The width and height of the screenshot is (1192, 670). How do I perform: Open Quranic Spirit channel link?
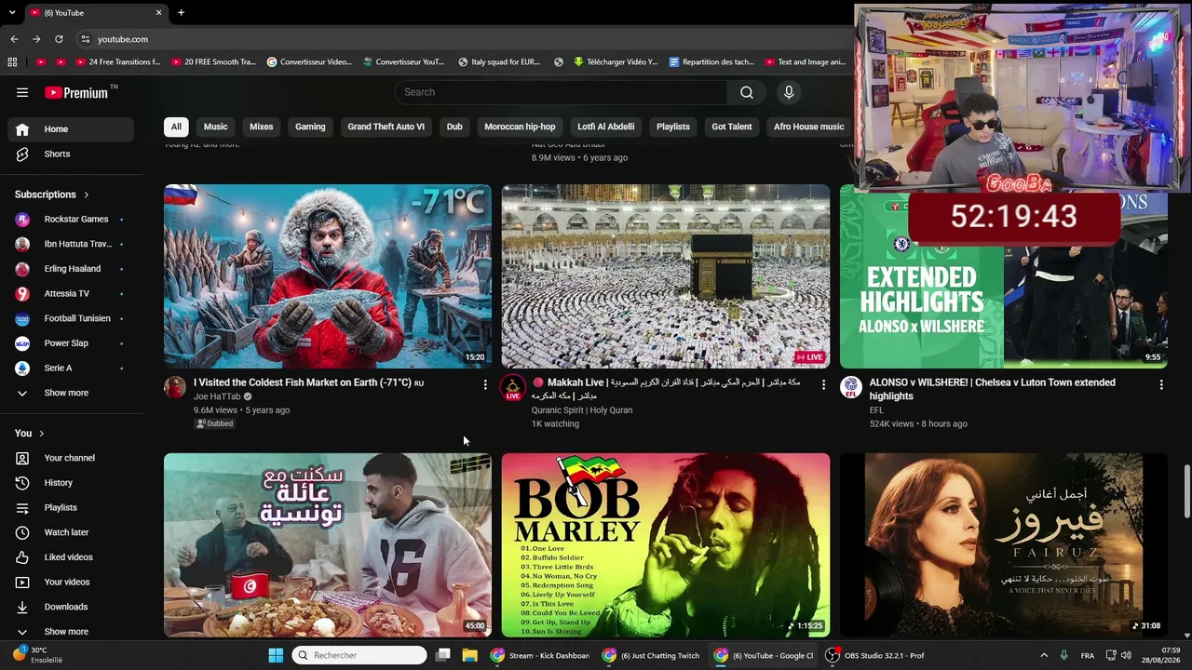582,410
